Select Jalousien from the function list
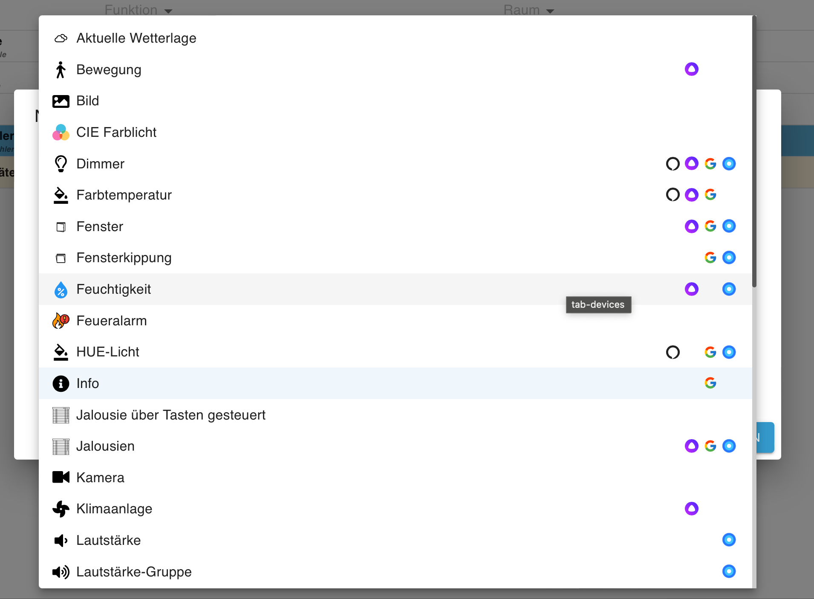The width and height of the screenshot is (814, 599). [395, 446]
